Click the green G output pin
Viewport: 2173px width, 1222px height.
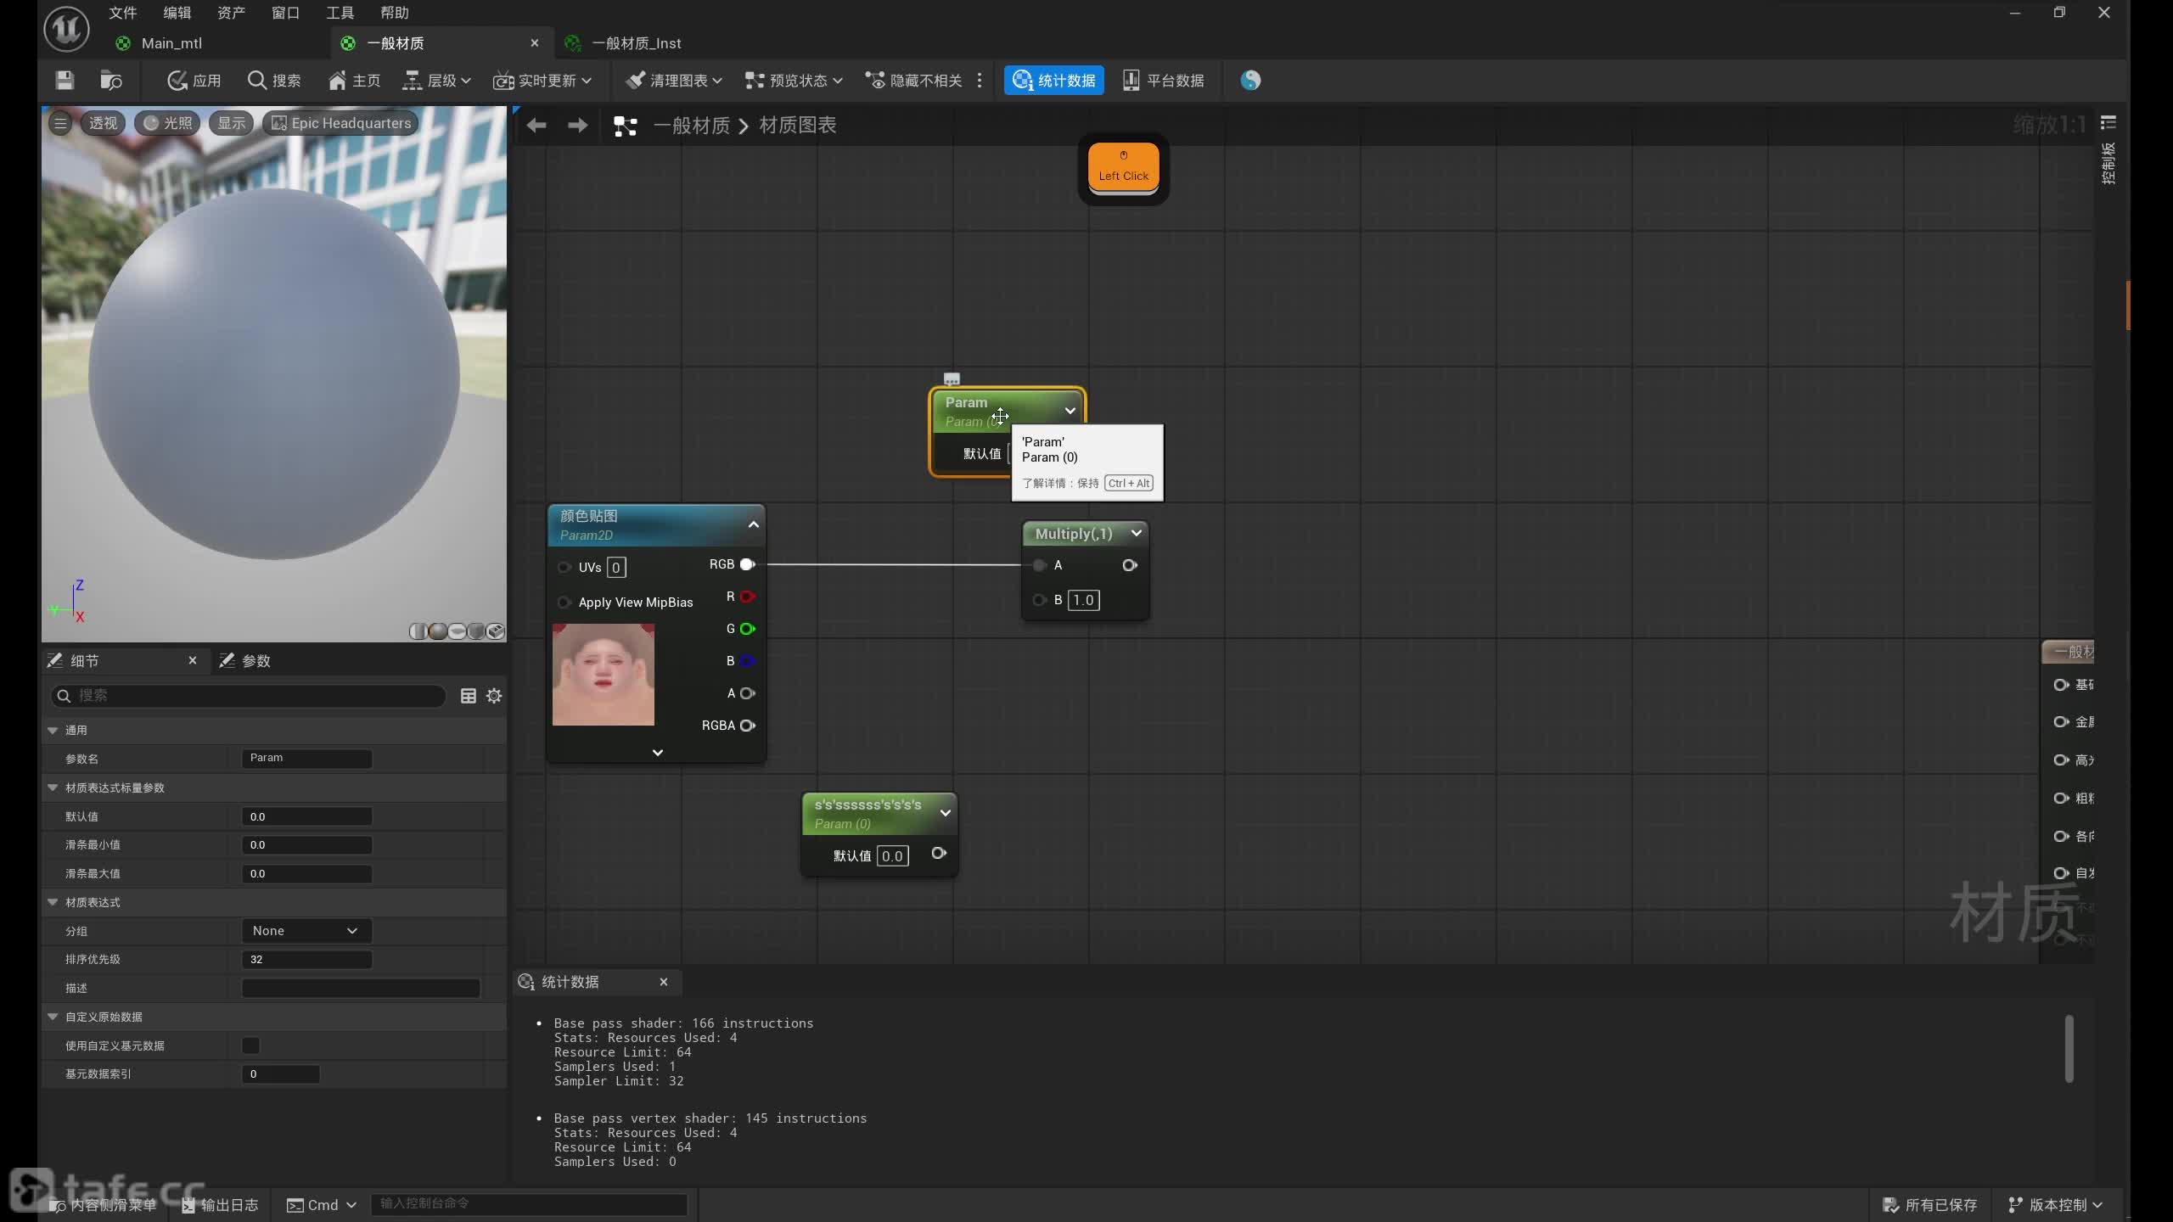(747, 629)
